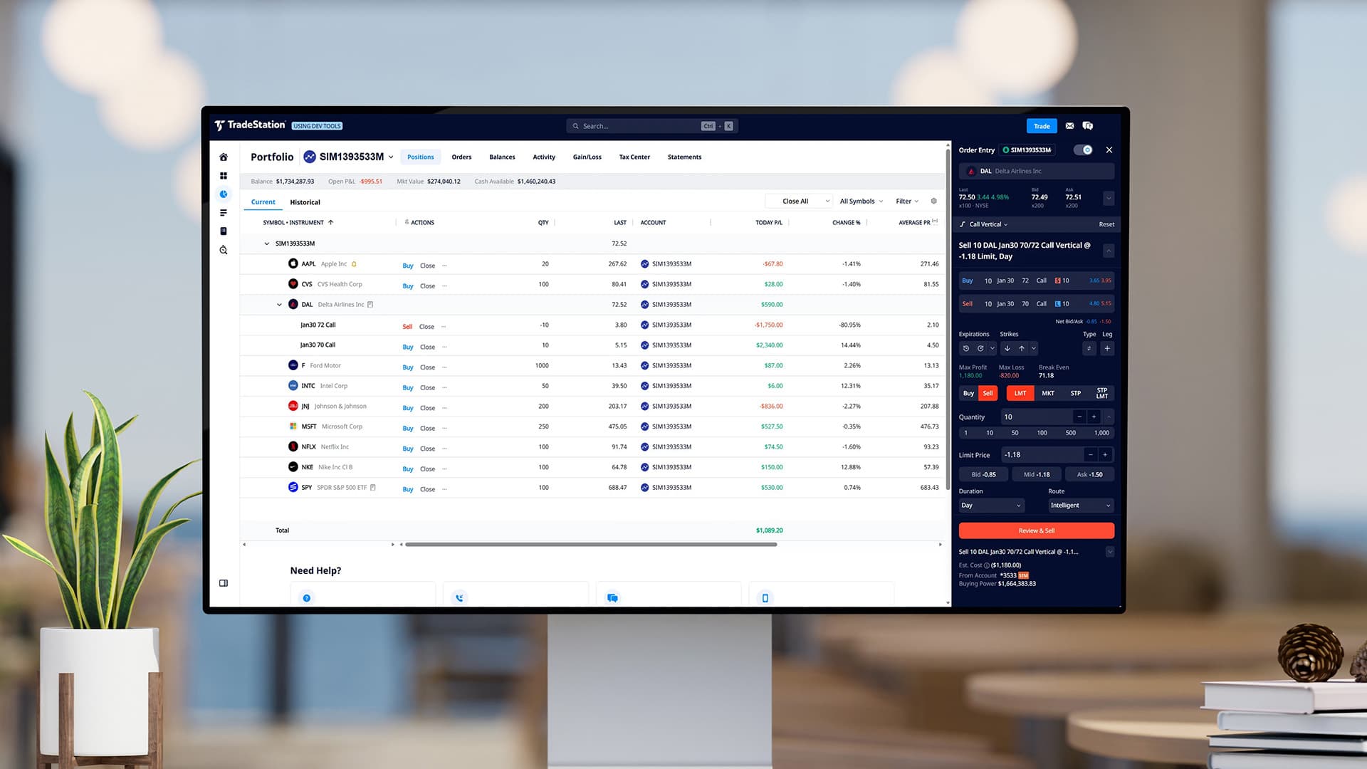Open the positions table settings gear
The width and height of the screenshot is (1367, 769).
point(934,202)
